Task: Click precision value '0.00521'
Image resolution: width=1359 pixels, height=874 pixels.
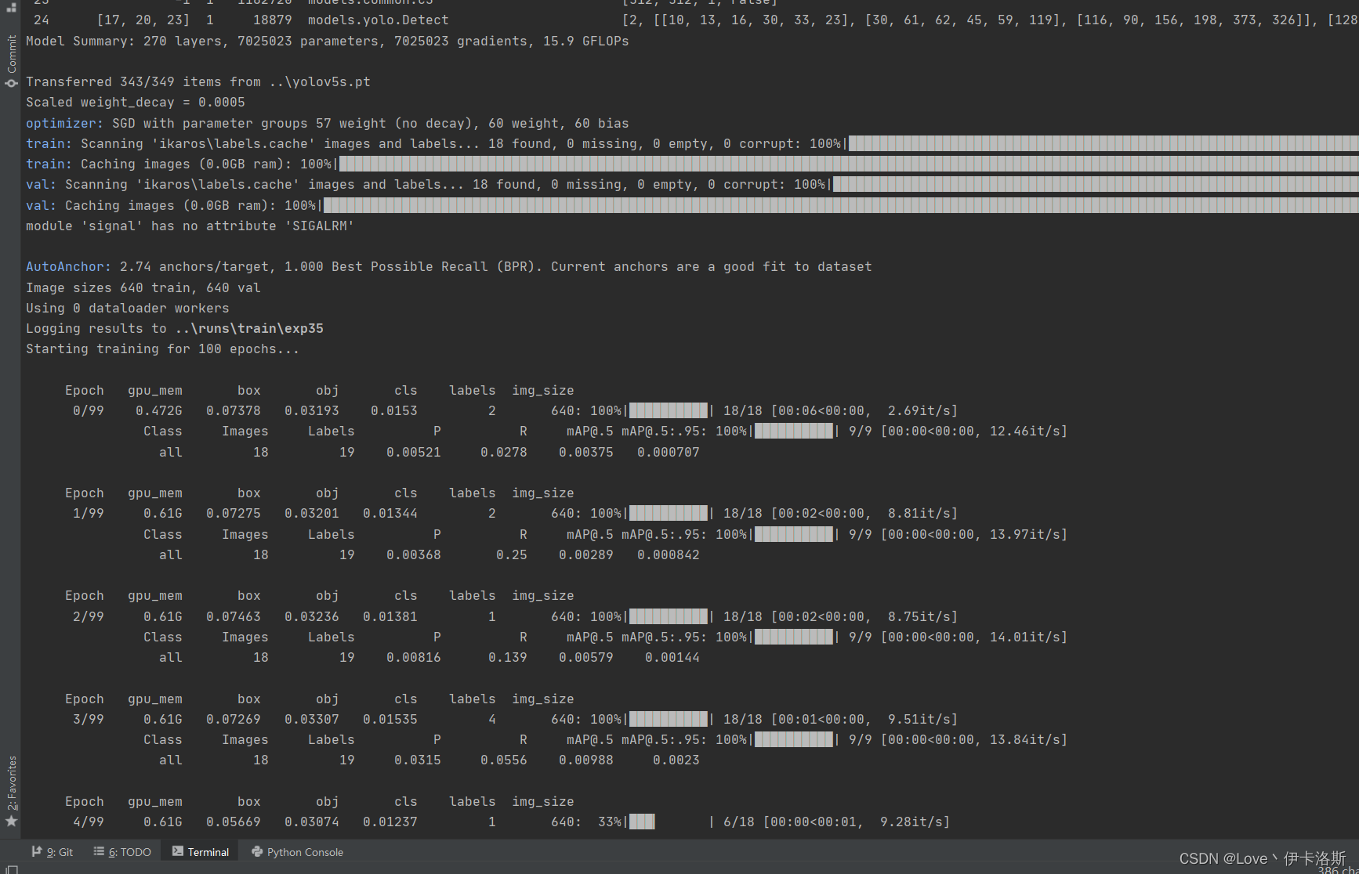Action: 414,452
